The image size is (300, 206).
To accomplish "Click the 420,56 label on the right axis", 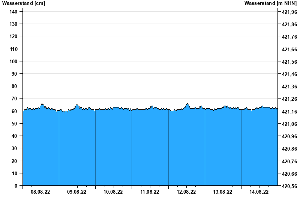I will pos(289,186).
